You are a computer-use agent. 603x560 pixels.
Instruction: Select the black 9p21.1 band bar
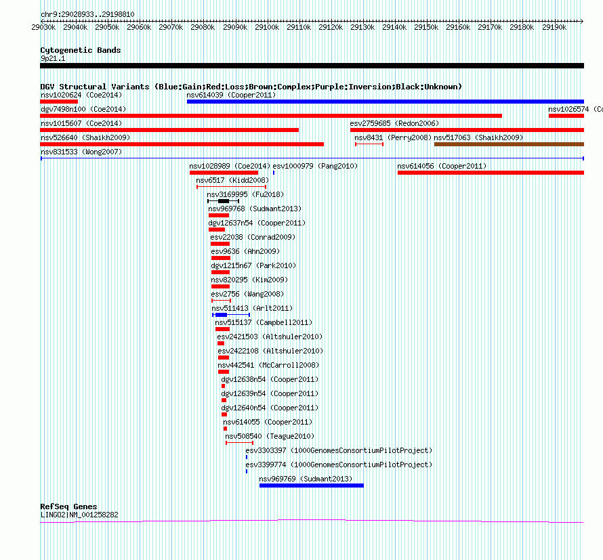pos(312,66)
